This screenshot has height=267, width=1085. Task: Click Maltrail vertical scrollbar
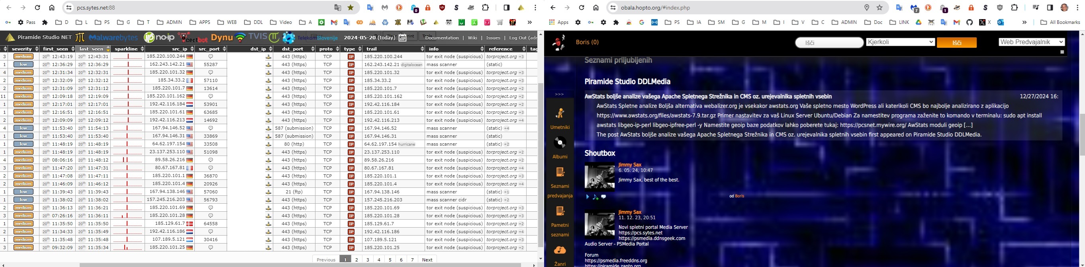click(x=541, y=165)
